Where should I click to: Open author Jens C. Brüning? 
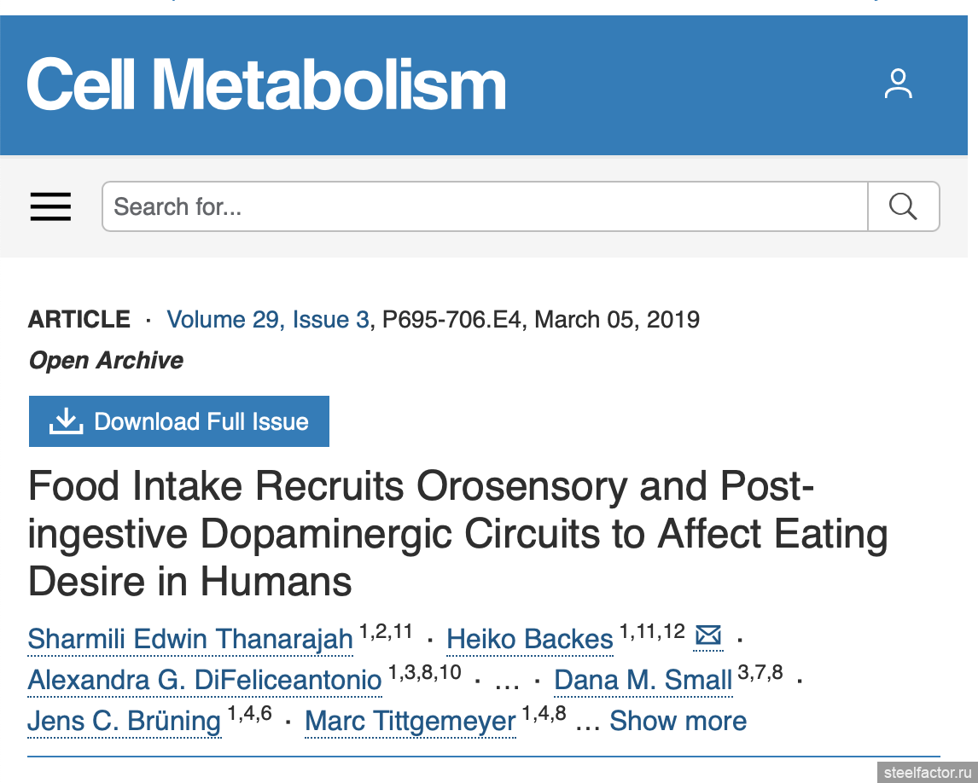125,721
